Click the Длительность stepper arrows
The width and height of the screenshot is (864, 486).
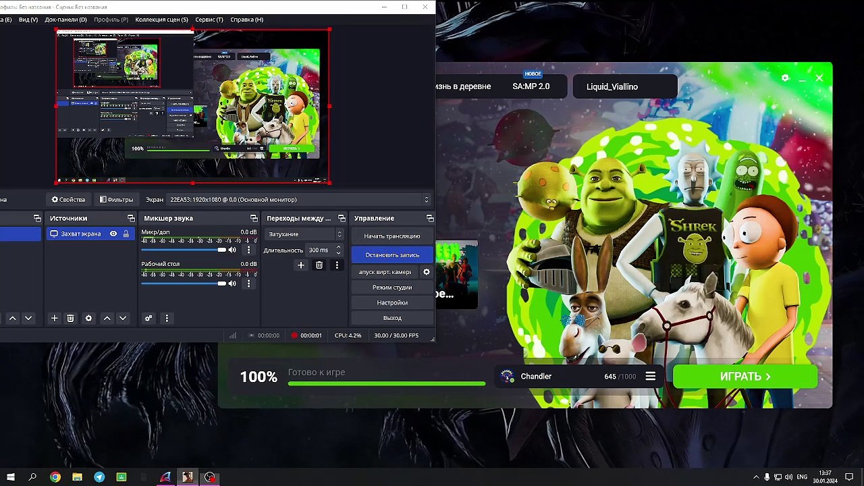point(339,250)
